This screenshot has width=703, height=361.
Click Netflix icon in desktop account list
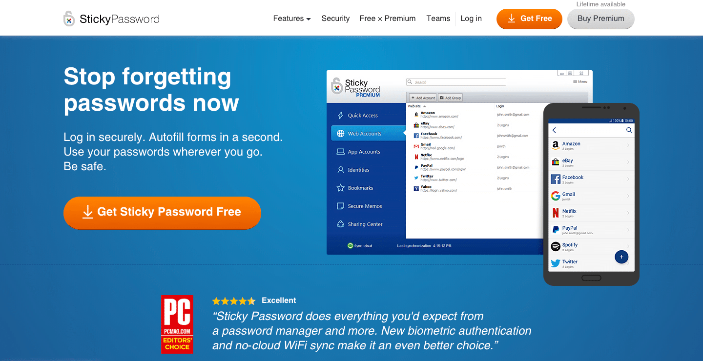(x=416, y=157)
